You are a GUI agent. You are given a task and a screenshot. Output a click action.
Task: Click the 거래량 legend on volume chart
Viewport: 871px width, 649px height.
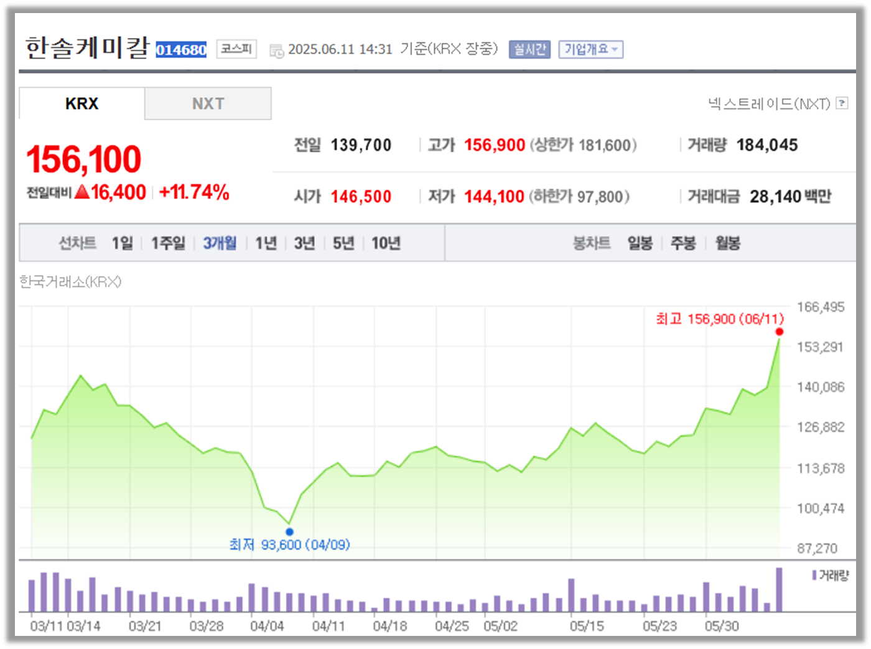pos(831,575)
